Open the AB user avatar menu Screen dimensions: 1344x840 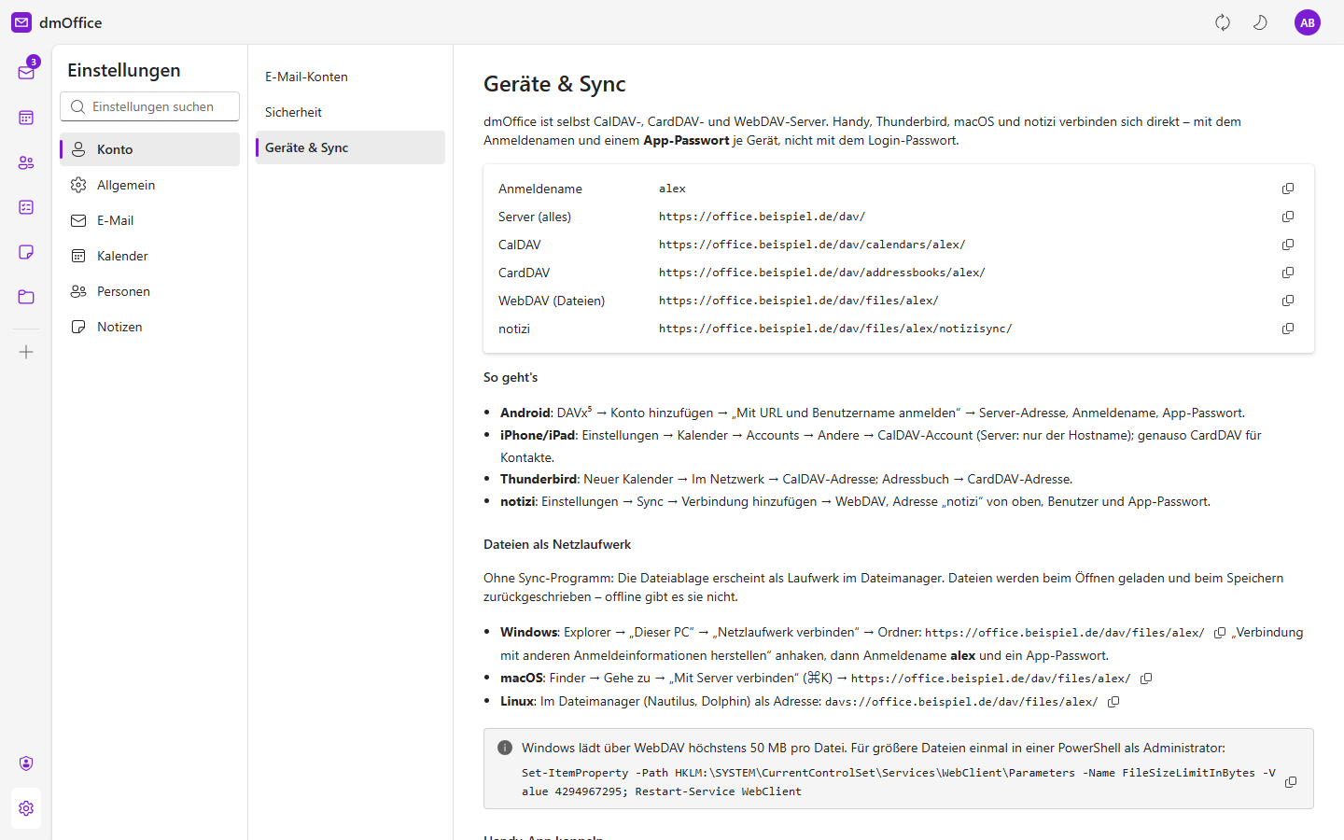pos(1308,22)
